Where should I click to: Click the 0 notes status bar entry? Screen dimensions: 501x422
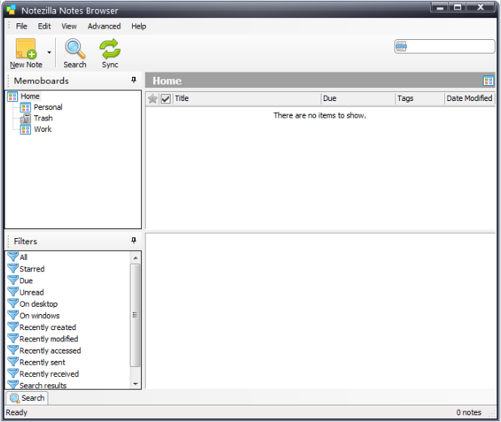pyautogui.click(x=469, y=412)
